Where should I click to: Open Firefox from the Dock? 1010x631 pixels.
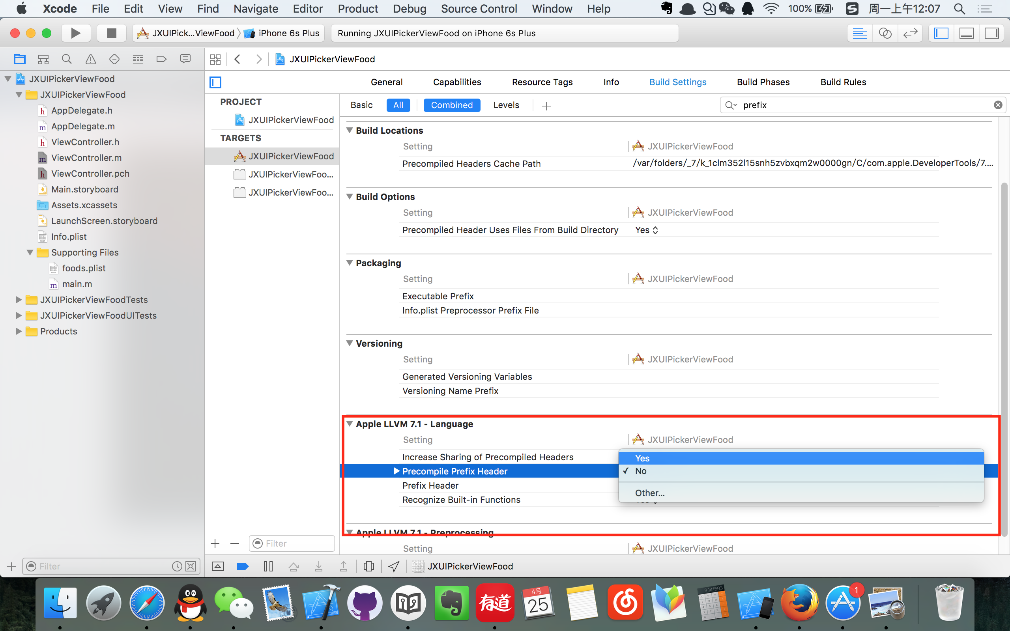point(799,603)
